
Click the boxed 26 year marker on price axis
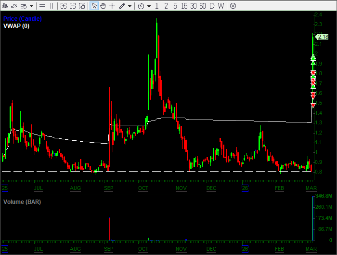click(245, 188)
